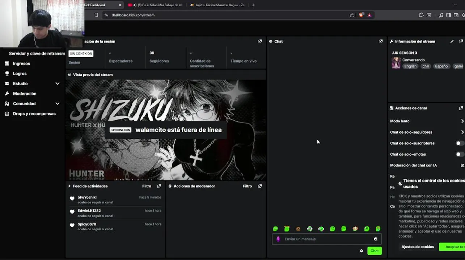Viewport: 465px width, 260px height.
Task: Open a new browser tab
Action: 253,5
